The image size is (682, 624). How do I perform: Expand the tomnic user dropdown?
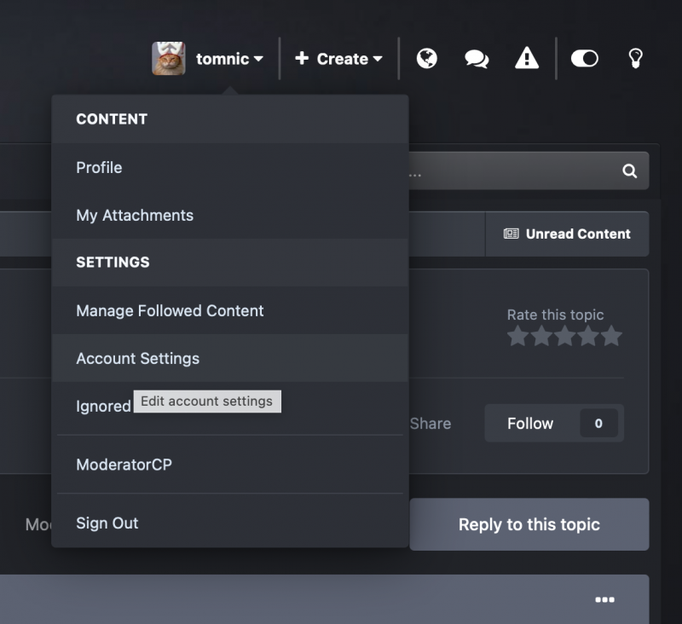click(228, 59)
